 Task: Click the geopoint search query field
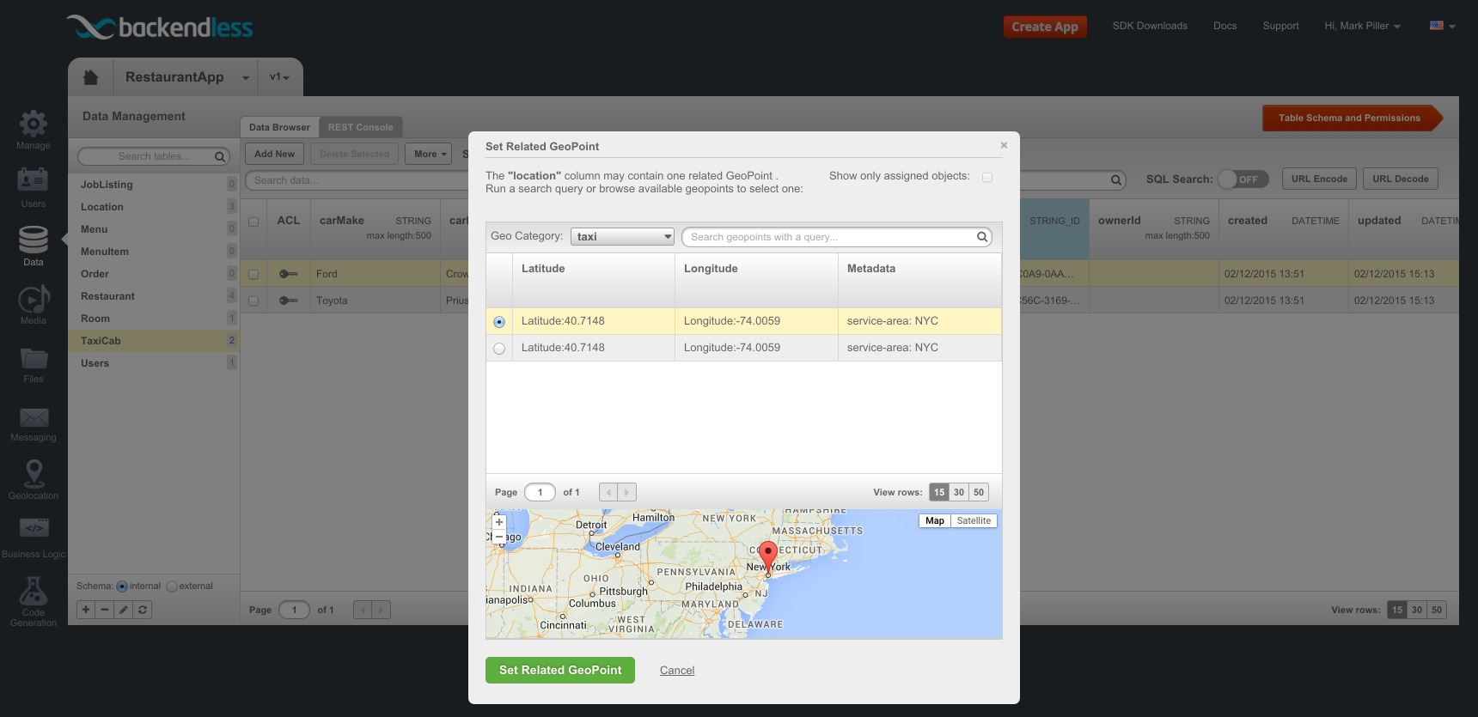(x=836, y=237)
